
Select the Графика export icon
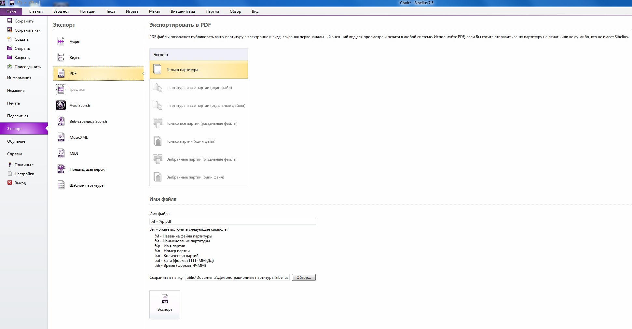pos(61,89)
